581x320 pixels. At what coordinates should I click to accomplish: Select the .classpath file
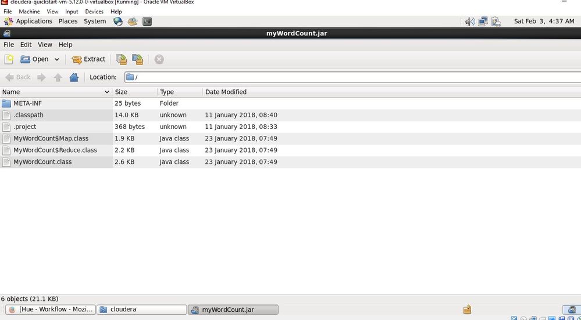point(291,115)
